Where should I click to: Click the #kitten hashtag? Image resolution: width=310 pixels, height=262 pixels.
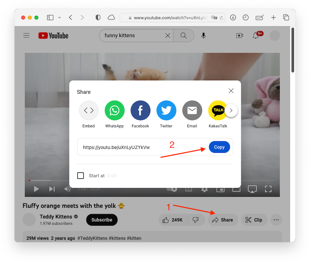pos(134,238)
